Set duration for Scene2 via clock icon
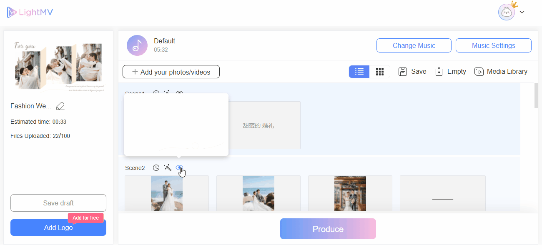The image size is (542, 250). pos(156,167)
